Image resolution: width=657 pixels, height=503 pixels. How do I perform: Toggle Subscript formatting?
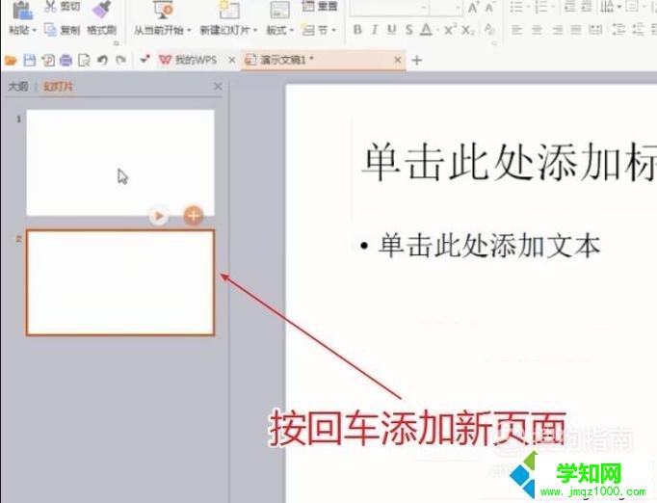pos(467,30)
